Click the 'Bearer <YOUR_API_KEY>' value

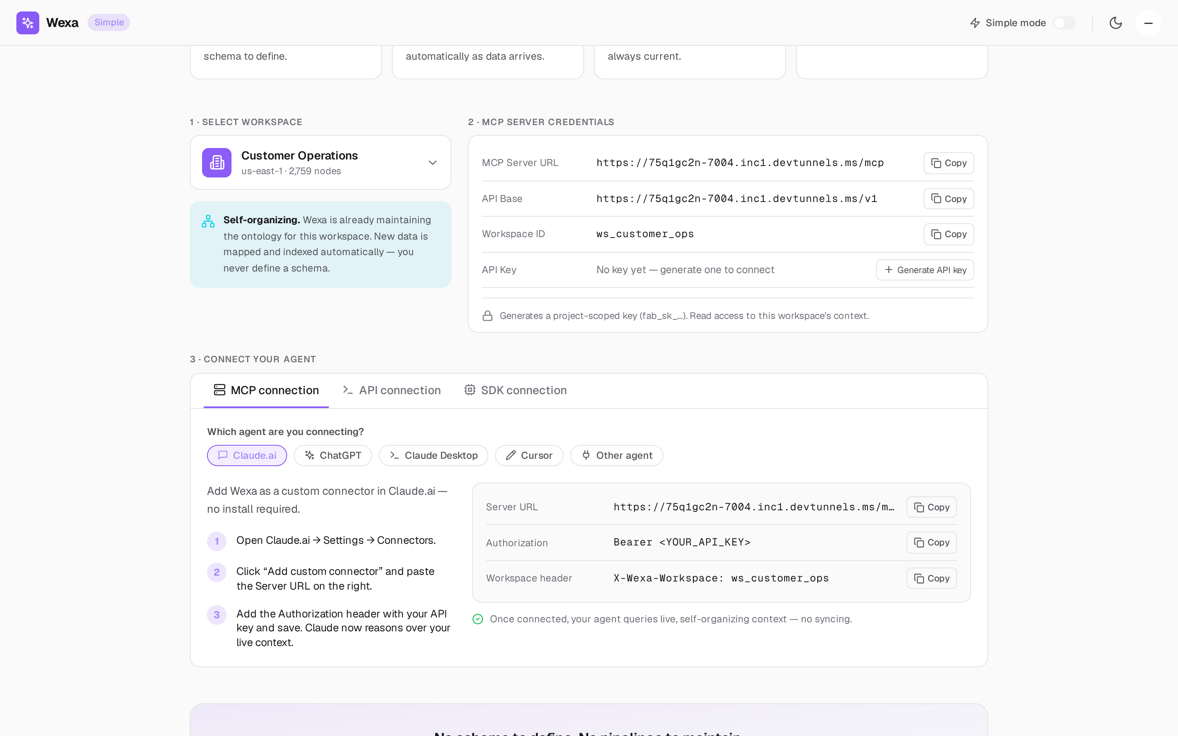(x=681, y=542)
